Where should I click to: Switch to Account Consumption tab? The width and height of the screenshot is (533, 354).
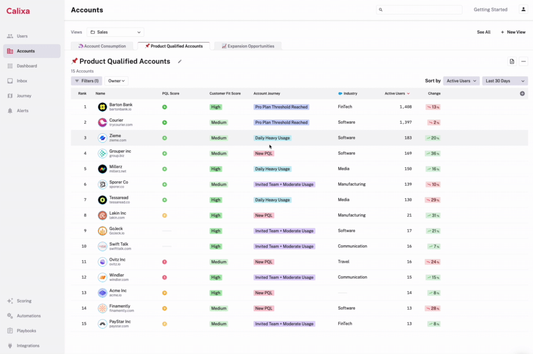(x=102, y=46)
